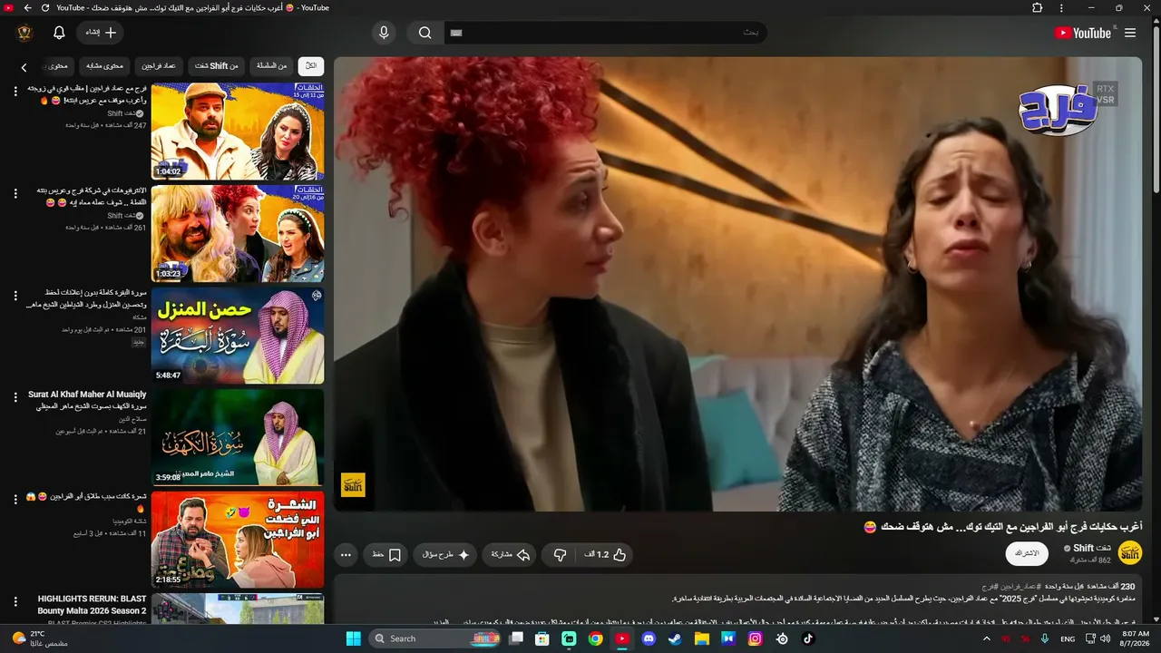Open the browser three-dot menu
Image resolution: width=1161 pixels, height=653 pixels.
(x=1061, y=8)
